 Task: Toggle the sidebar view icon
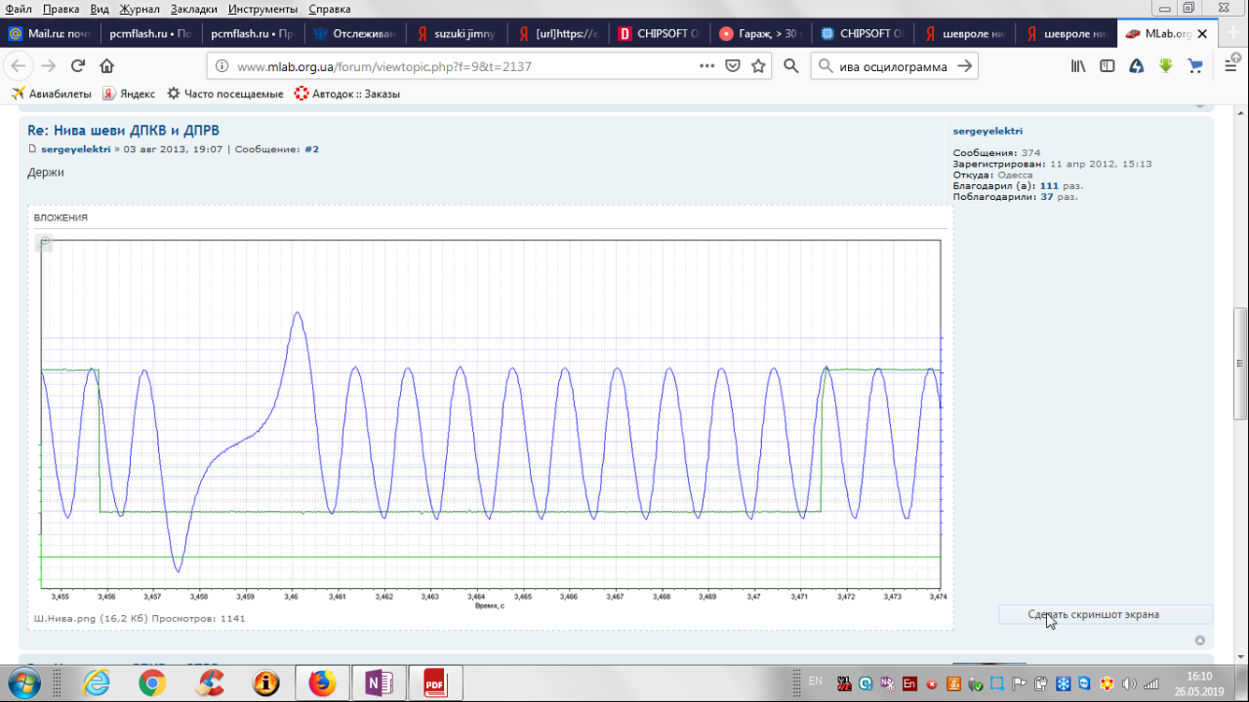(x=1108, y=66)
